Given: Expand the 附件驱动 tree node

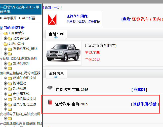Looking at the screenshot, I should point(5,83).
